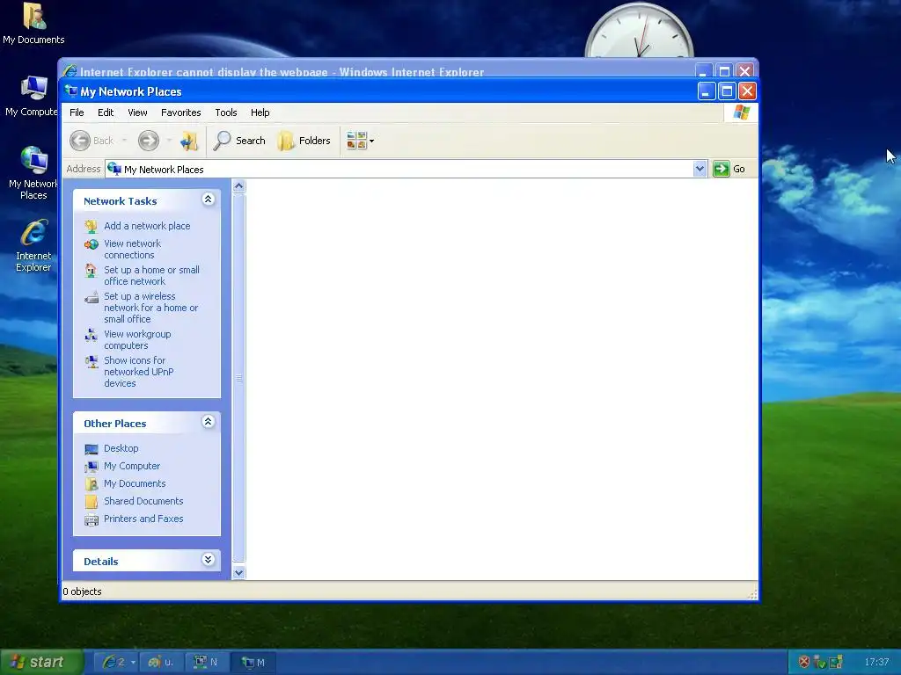Click the desktop analog clock gadget
Image resolution: width=901 pixels, height=675 pixels.
click(639, 30)
